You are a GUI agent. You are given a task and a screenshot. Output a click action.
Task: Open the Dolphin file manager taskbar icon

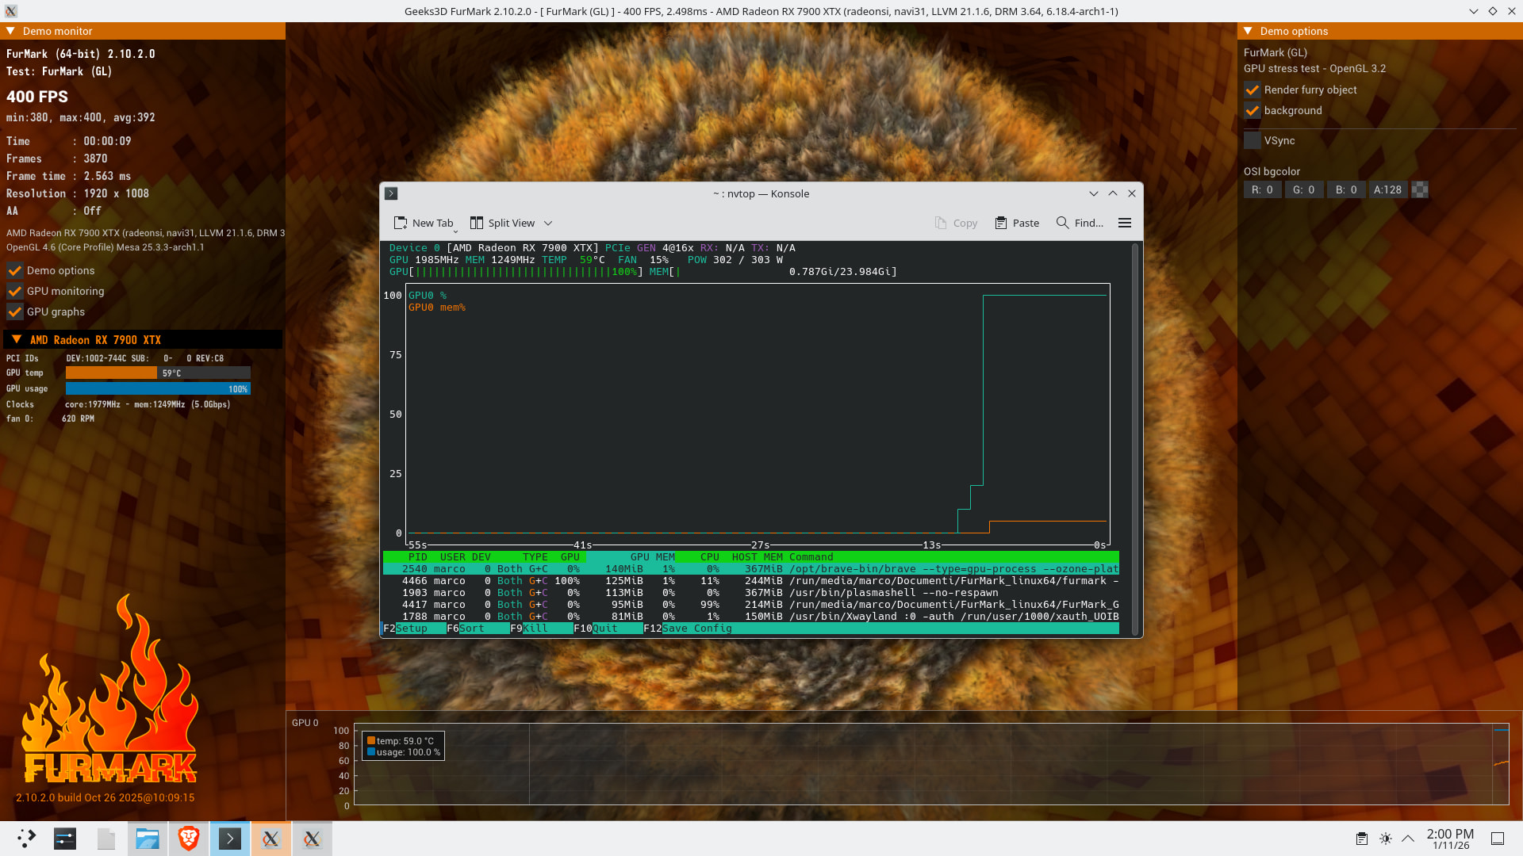pos(148,839)
